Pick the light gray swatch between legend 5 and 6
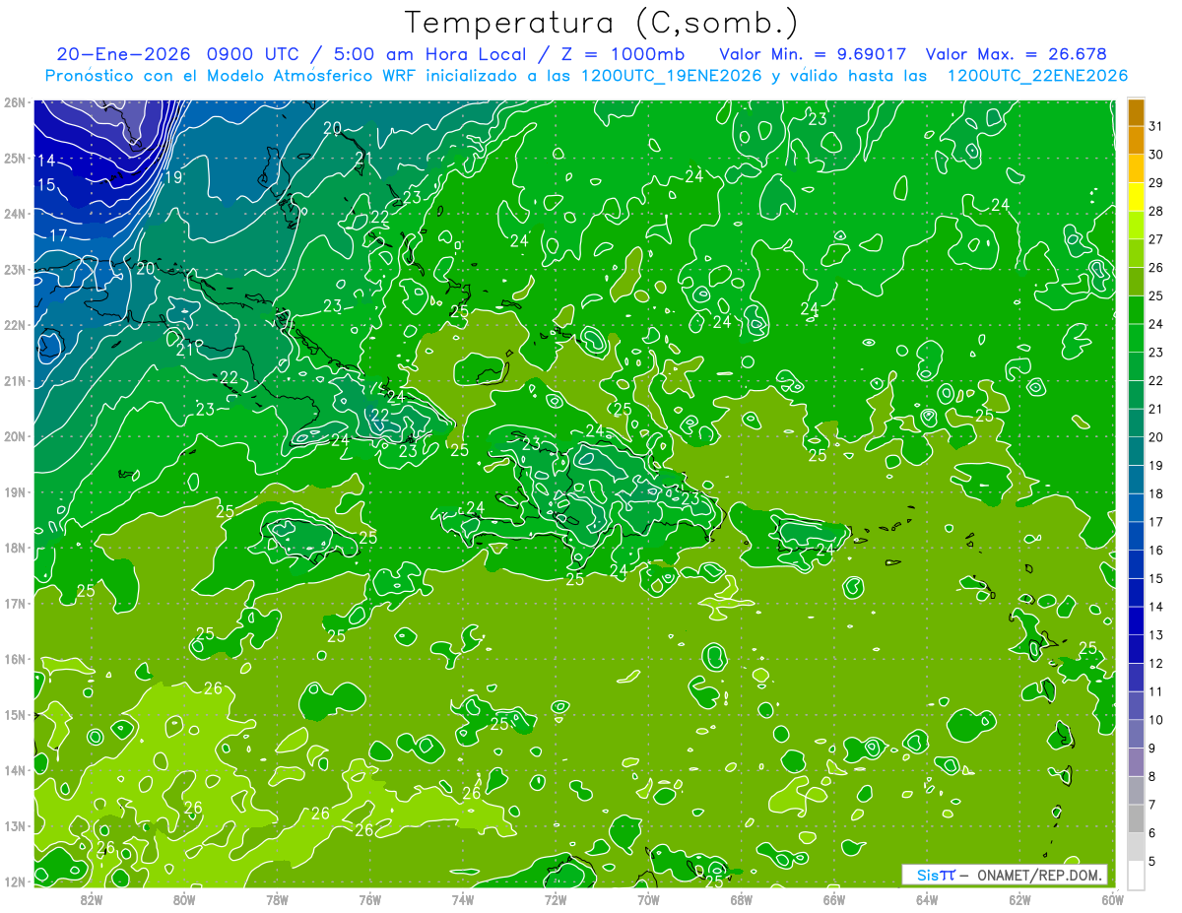1182x913 pixels. click(1136, 848)
